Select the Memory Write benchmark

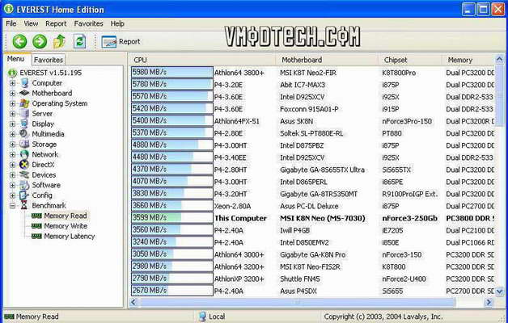pyautogui.click(x=66, y=226)
